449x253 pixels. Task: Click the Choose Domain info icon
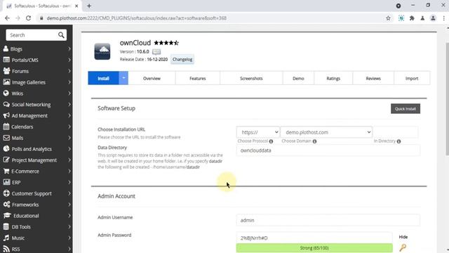point(314,141)
